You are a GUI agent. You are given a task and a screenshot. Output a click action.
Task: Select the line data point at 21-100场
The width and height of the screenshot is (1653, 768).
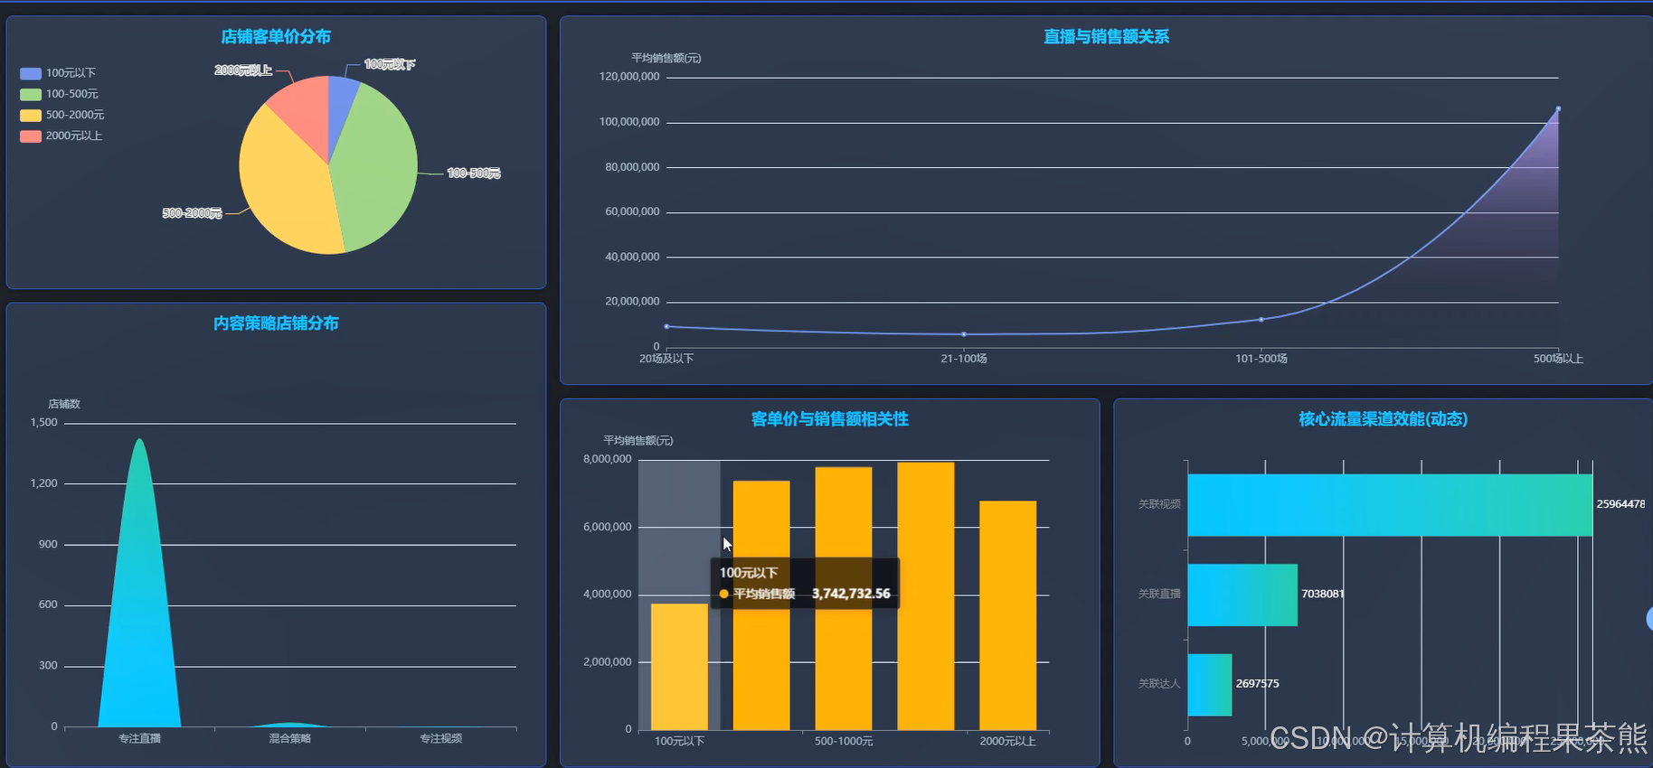point(964,334)
